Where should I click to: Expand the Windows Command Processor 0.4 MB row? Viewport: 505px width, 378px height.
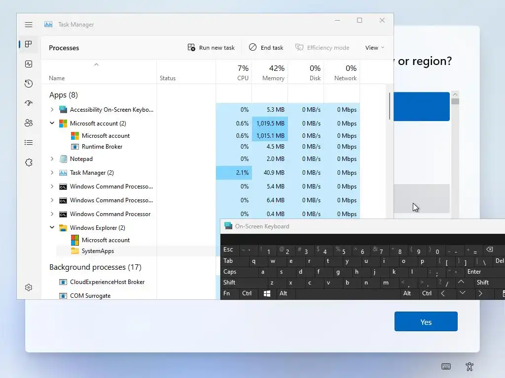click(x=52, y=214)
